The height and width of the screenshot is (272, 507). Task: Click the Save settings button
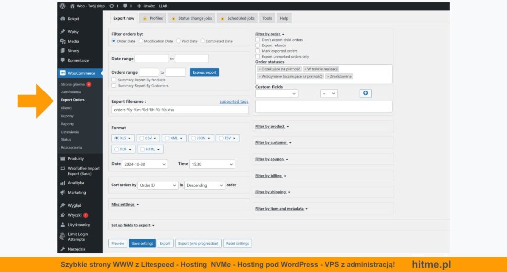pyautogui.click(x=142, y=243)
